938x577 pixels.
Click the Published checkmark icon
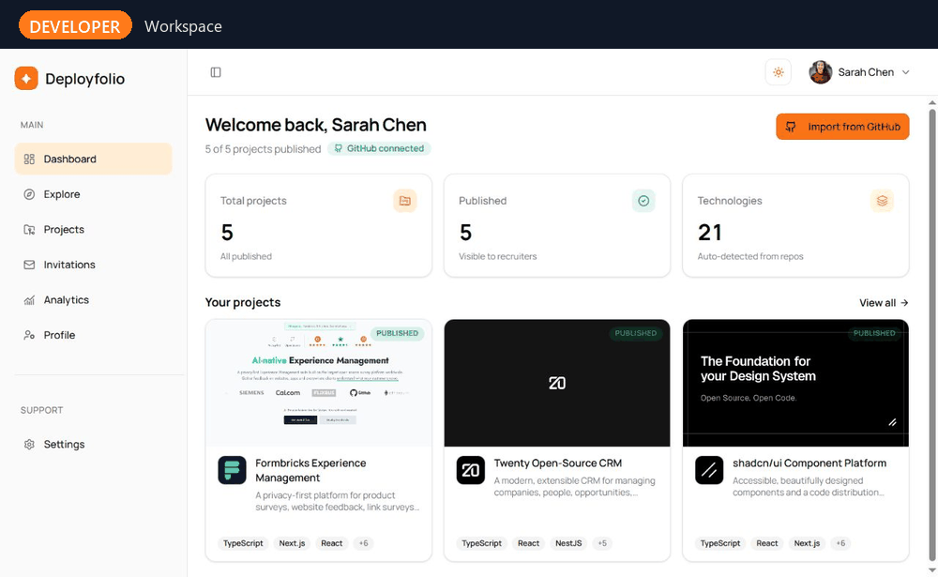pyautogui.click(x=643, y=201)
